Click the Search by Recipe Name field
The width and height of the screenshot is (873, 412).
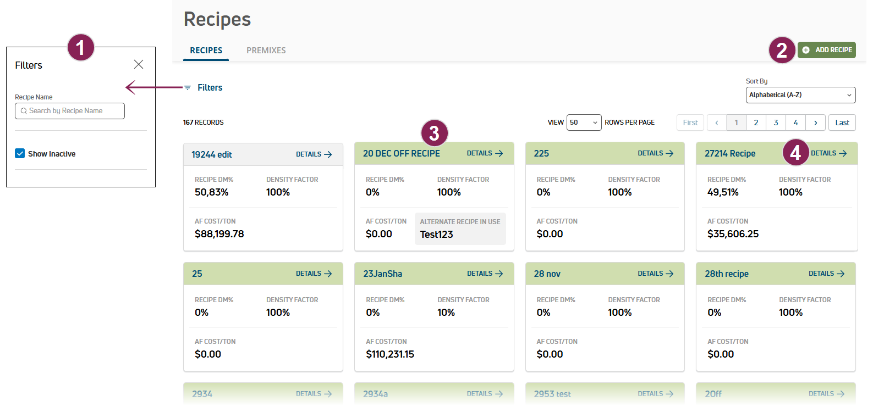tap(70, 111)
